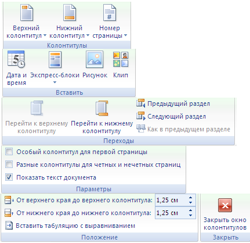The width and height of the screenshot is (250, 243).
Task: Decrease the bottom footer distance value
Action: 191,215
